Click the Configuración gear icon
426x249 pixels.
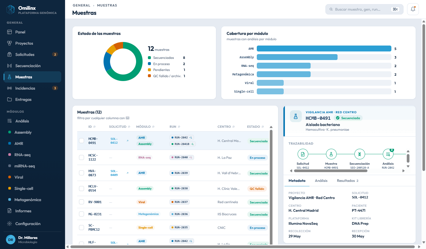pyautogui.click(x=9, y=224)
